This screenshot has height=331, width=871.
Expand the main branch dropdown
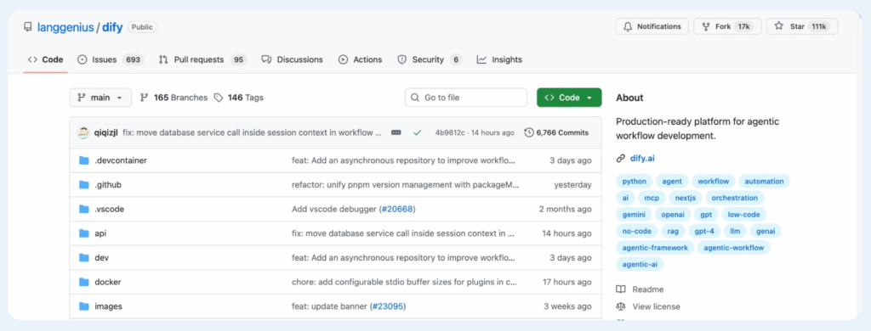pyautogui.click(x=100, y=98)
